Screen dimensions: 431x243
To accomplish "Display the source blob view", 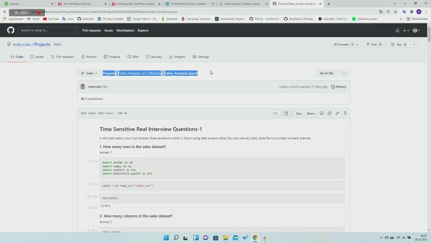I will (275, 113).
